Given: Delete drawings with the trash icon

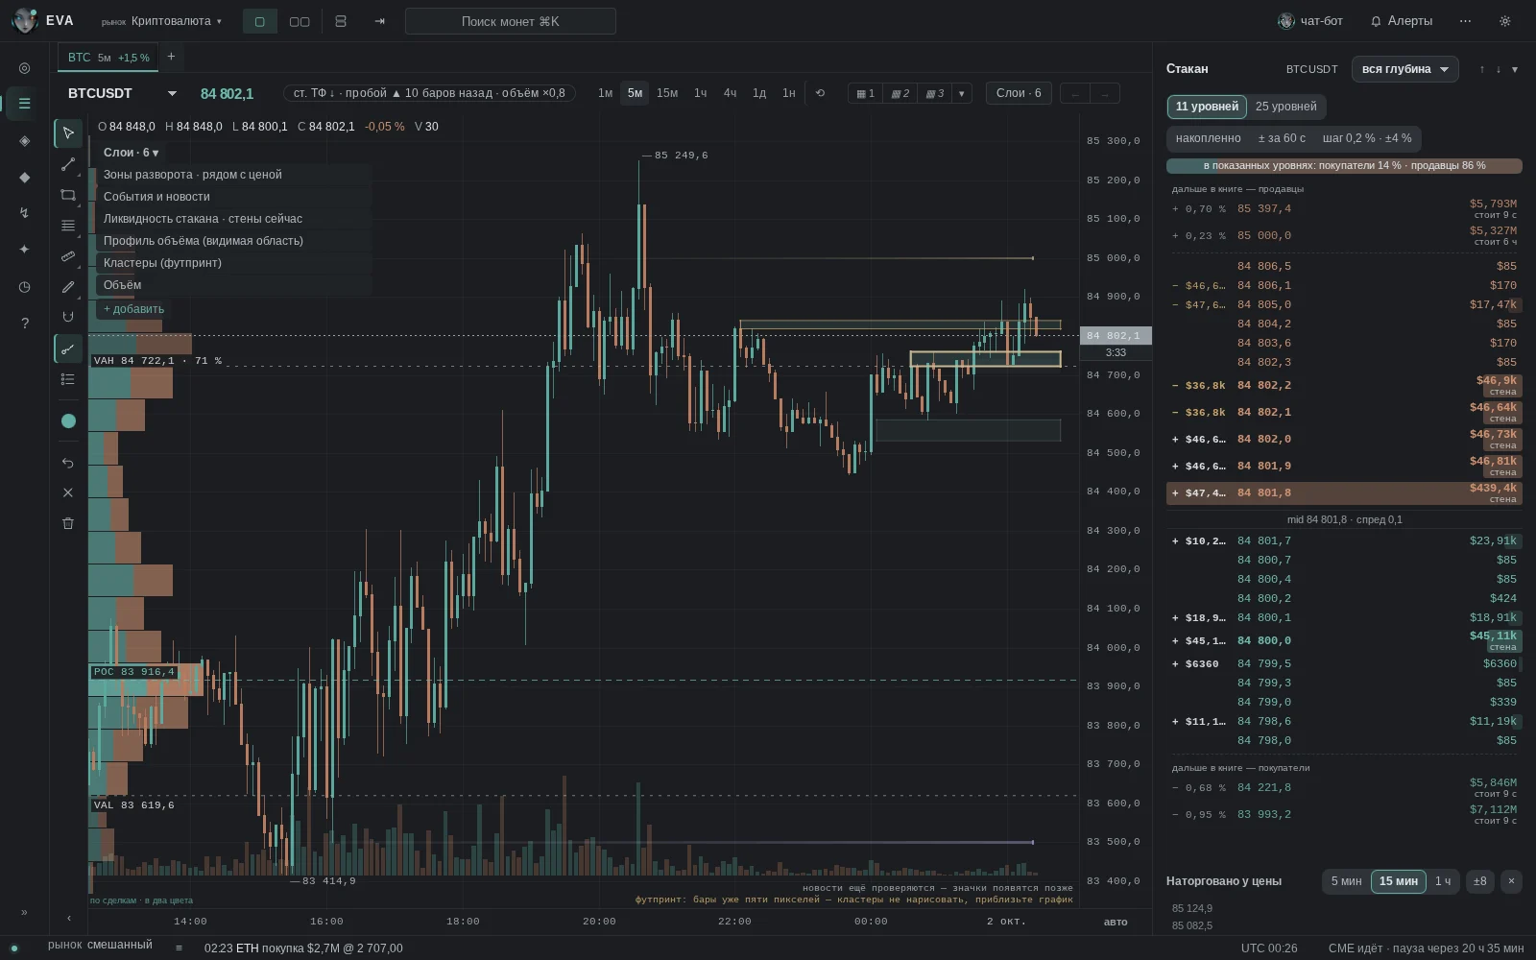Looking at the screenshot, I should coord(68,523).
